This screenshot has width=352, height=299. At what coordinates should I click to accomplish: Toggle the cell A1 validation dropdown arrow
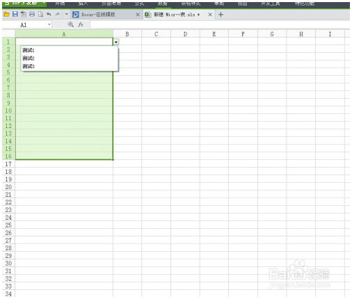click(x=116, y=42)
